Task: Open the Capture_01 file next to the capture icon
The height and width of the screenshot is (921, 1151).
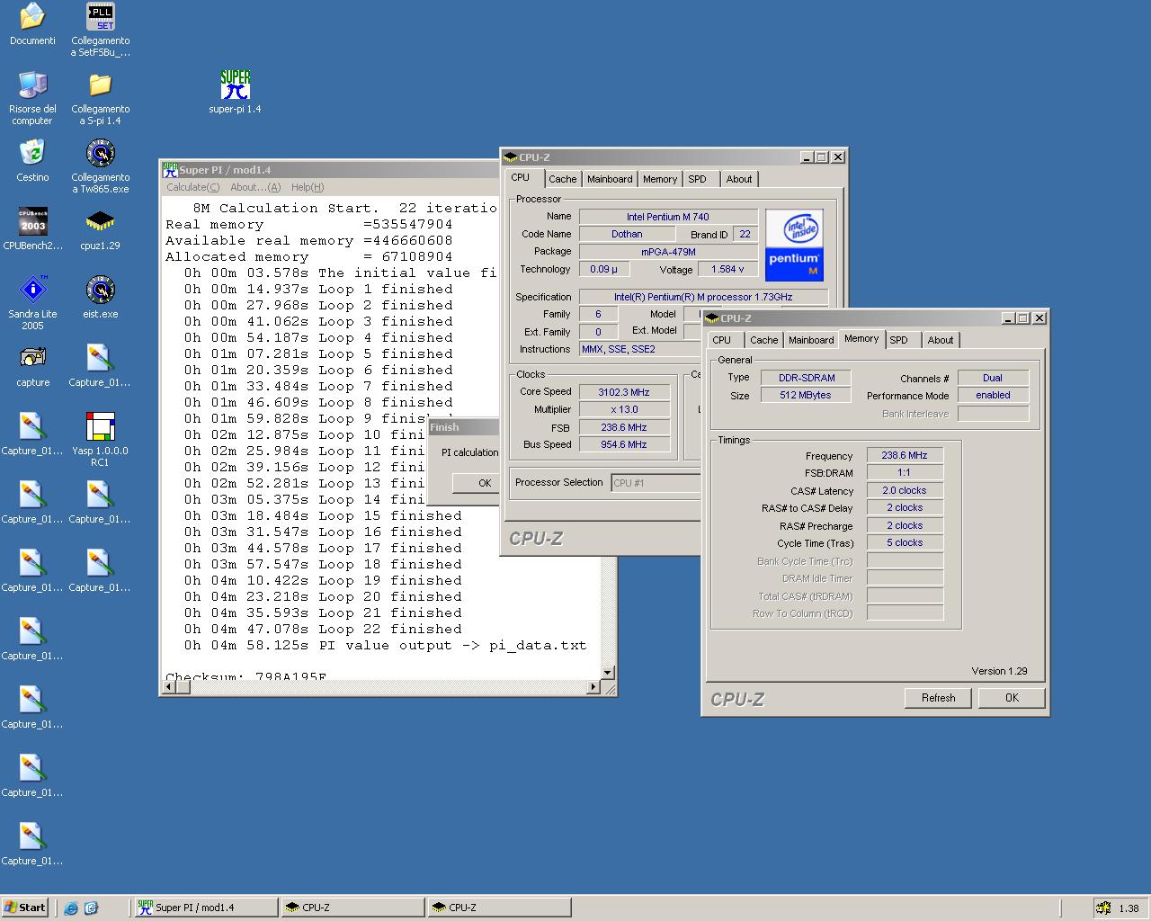Action: click(100, 358)
